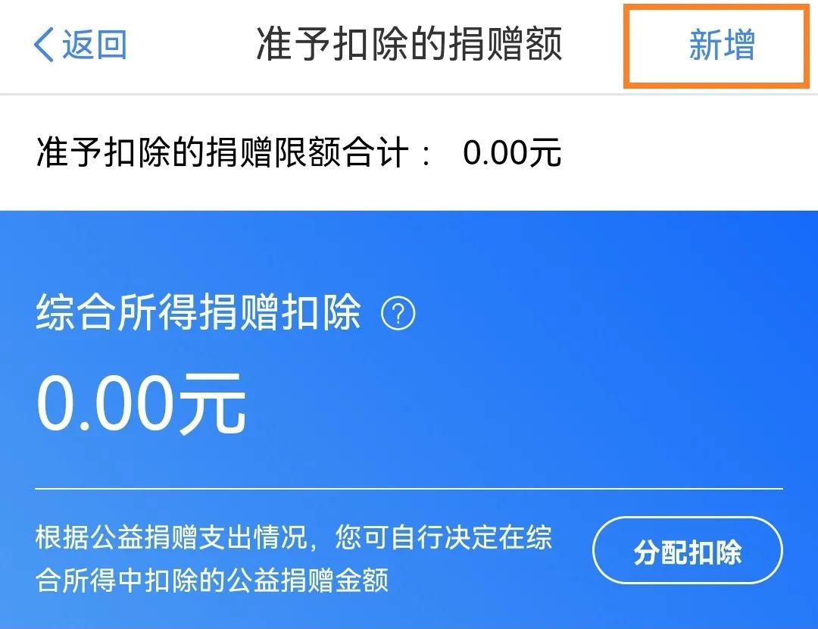Tap the back chevron arrow icon
Viewport: 818px width, 629px height.
point(44,45)
